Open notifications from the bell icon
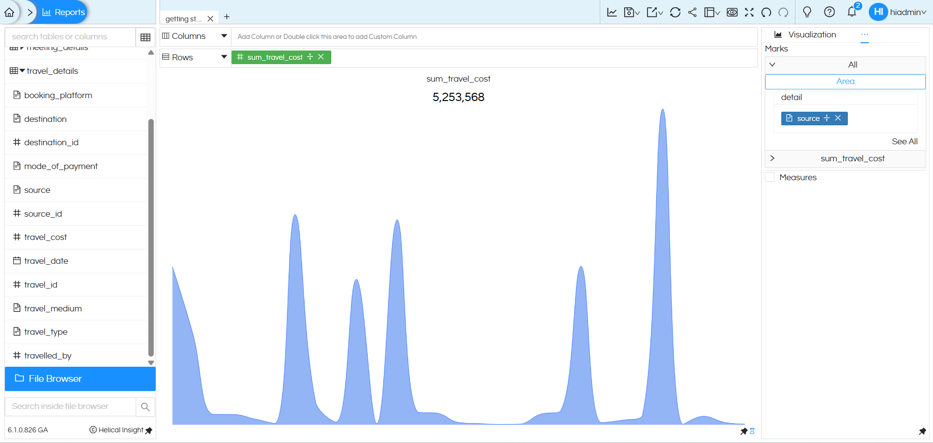The width and height of the screenshot is (933, 443). point(852,12)
